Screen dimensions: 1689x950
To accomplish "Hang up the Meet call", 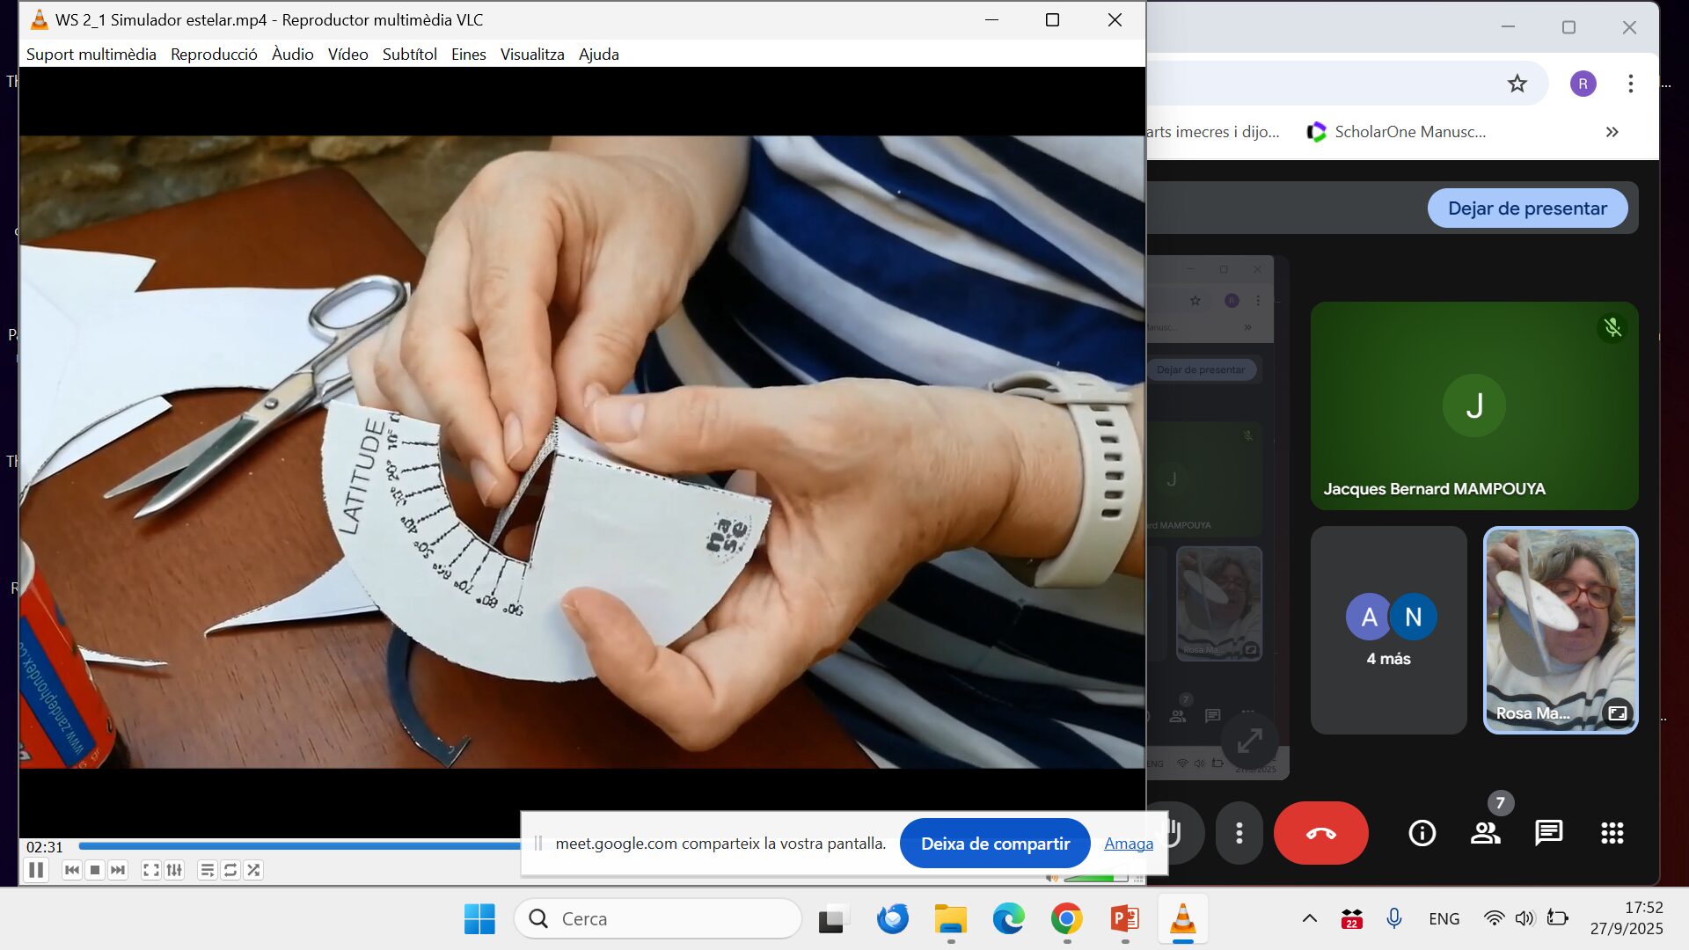I will click(1320, 833).
